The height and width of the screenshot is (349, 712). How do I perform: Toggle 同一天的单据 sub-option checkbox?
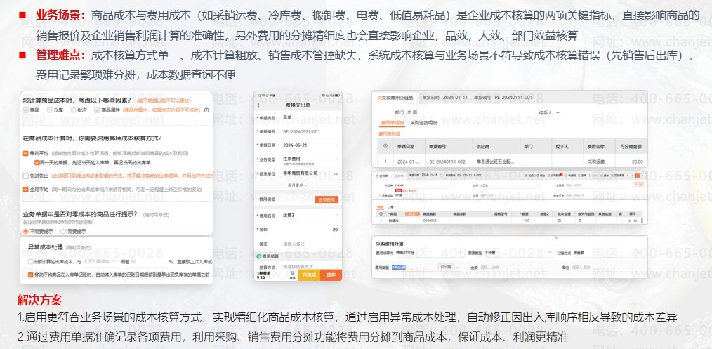click(x=37, y=162)
